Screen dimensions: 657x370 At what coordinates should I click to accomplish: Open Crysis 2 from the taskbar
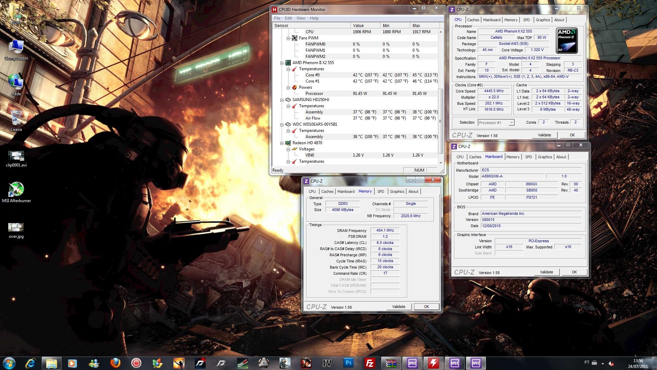285,363
